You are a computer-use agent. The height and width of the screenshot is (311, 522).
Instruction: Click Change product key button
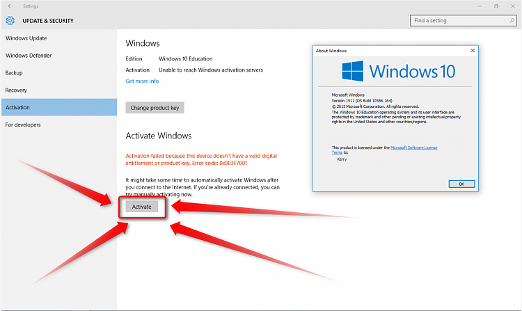(x=155, y=108)
